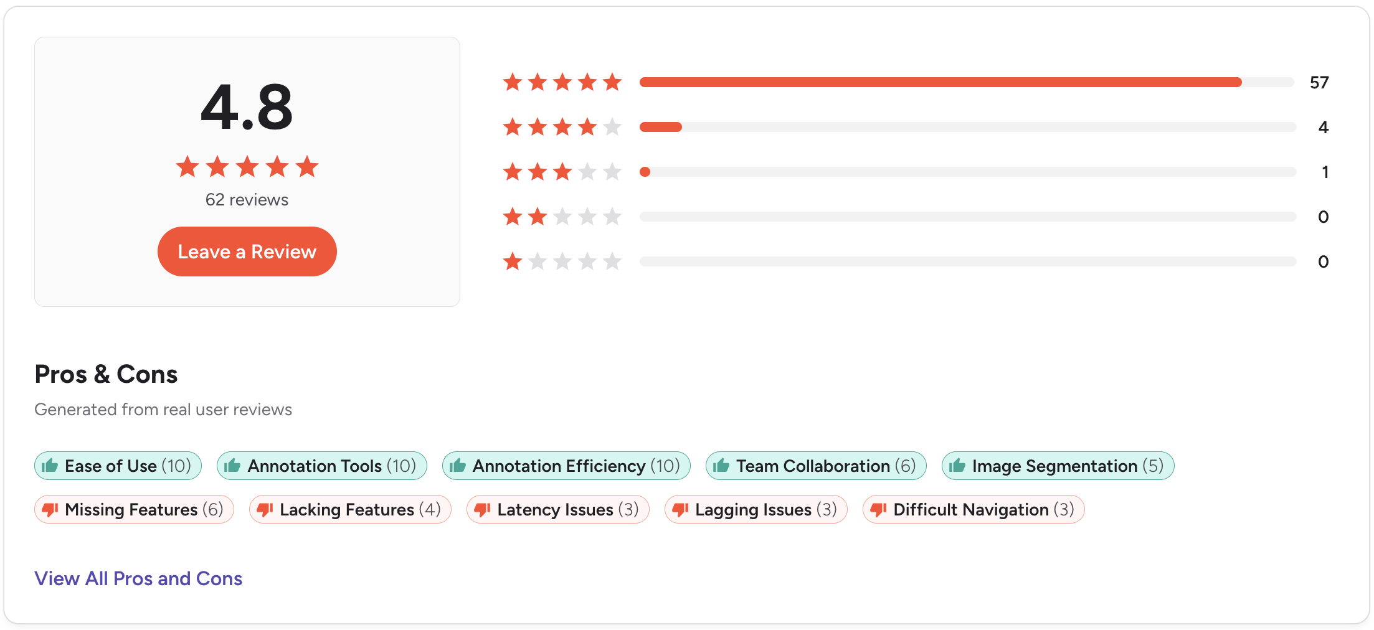This screenshot has height=630, width=1374.
Task: Click thumbs-down icon on Missing Features tag
Action: pos(50,510)
